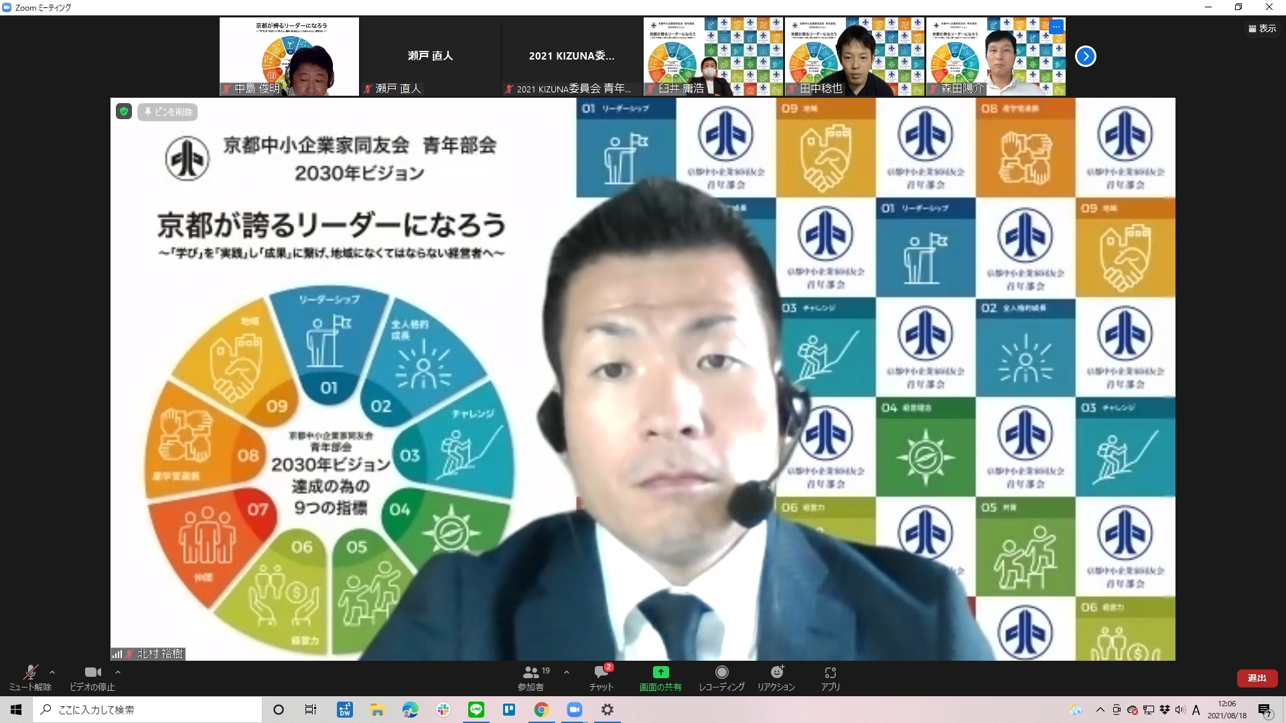Show next participants with blue arrow
The height and width of the screenshot is (723, 1286).
tap(1086, 56)
